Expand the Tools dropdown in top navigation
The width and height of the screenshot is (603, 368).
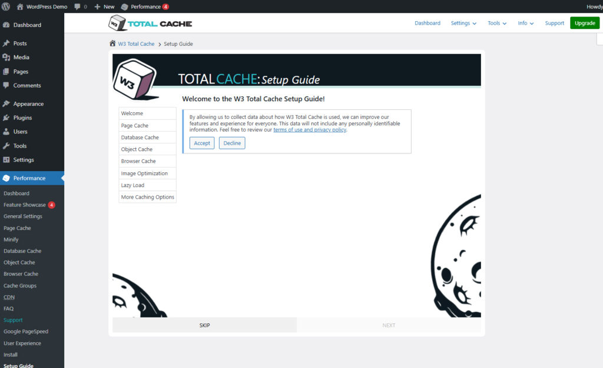[x=497, y=23]
